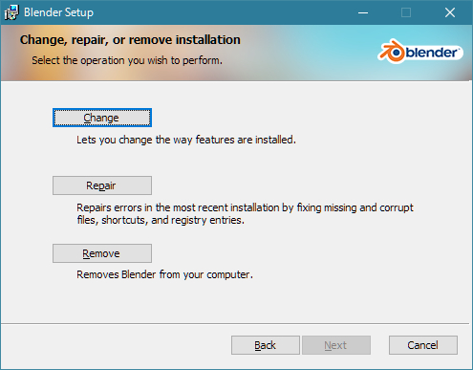Screen dimensions: 473x370
Task: Click the "Lets you change" description text
Action: click(x=186, y=140)
